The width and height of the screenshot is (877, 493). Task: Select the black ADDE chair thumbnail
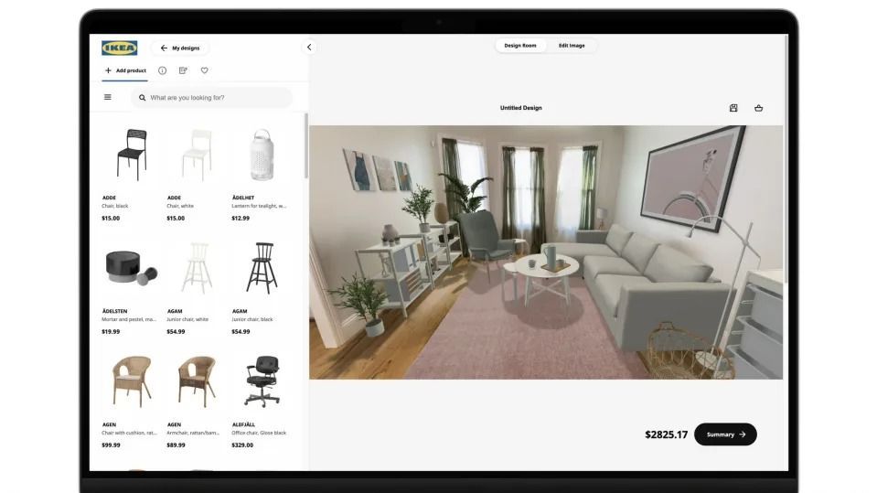(x=132, y=155)
